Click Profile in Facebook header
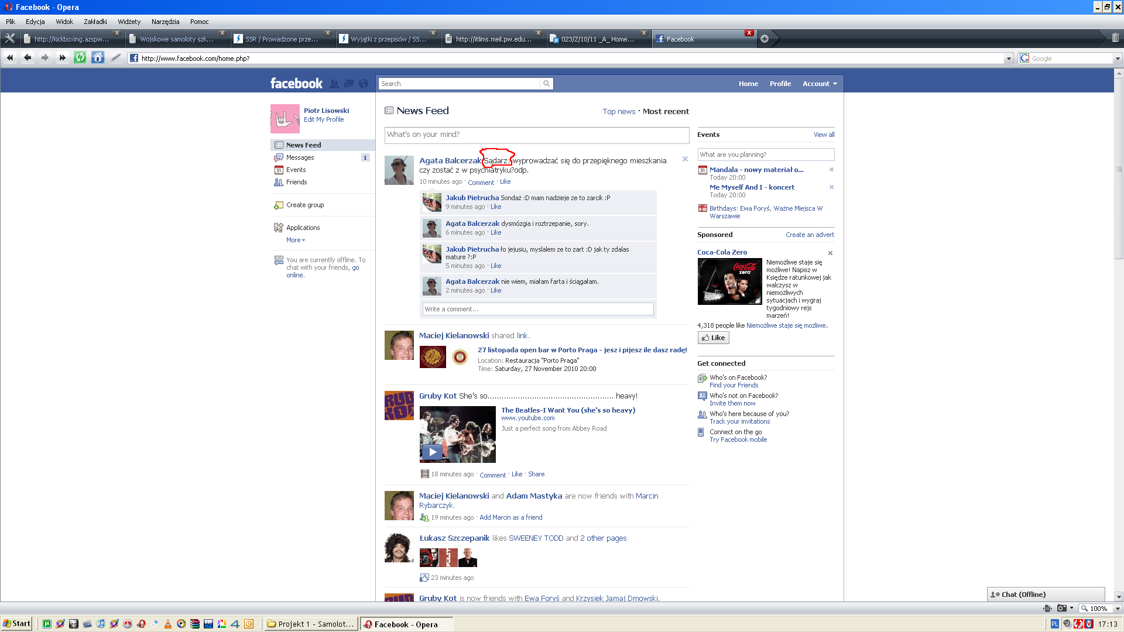 coord(780,84)
